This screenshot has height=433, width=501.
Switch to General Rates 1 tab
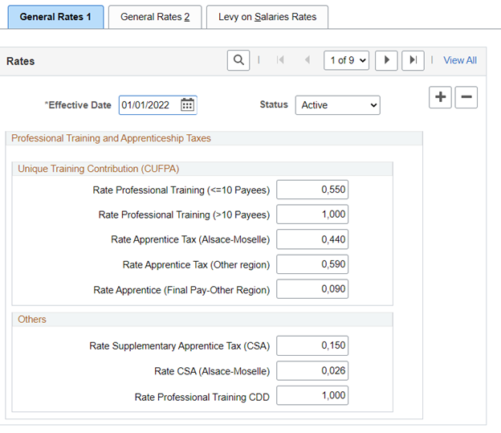click(55, 17)
